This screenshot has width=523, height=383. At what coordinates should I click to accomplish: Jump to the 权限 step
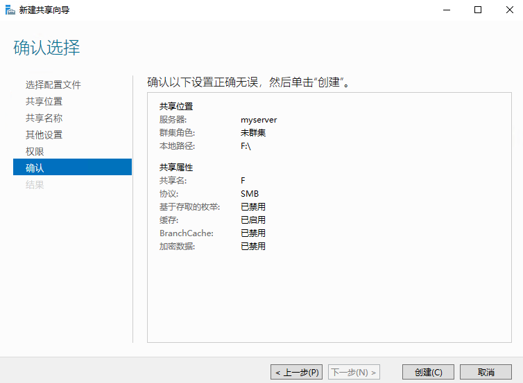(x=35, y=152)
